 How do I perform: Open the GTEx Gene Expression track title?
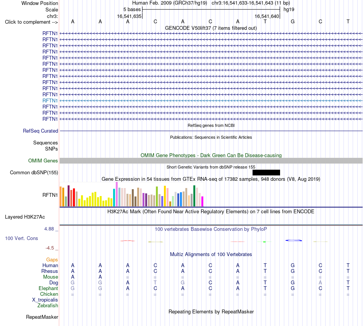(211, 179)
